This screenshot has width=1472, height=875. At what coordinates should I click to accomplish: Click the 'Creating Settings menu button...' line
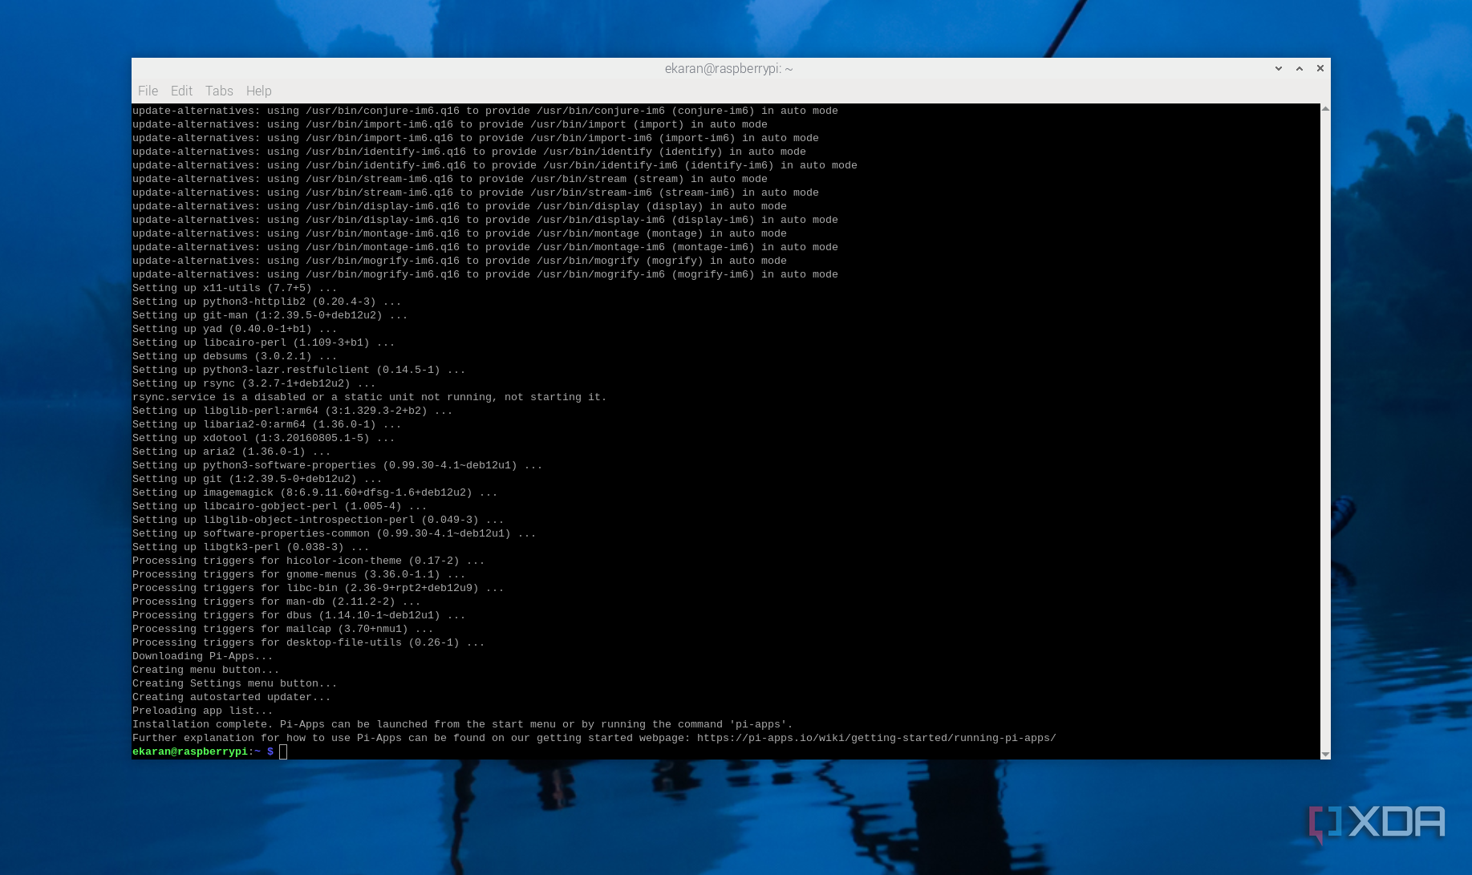coord(235,683)
